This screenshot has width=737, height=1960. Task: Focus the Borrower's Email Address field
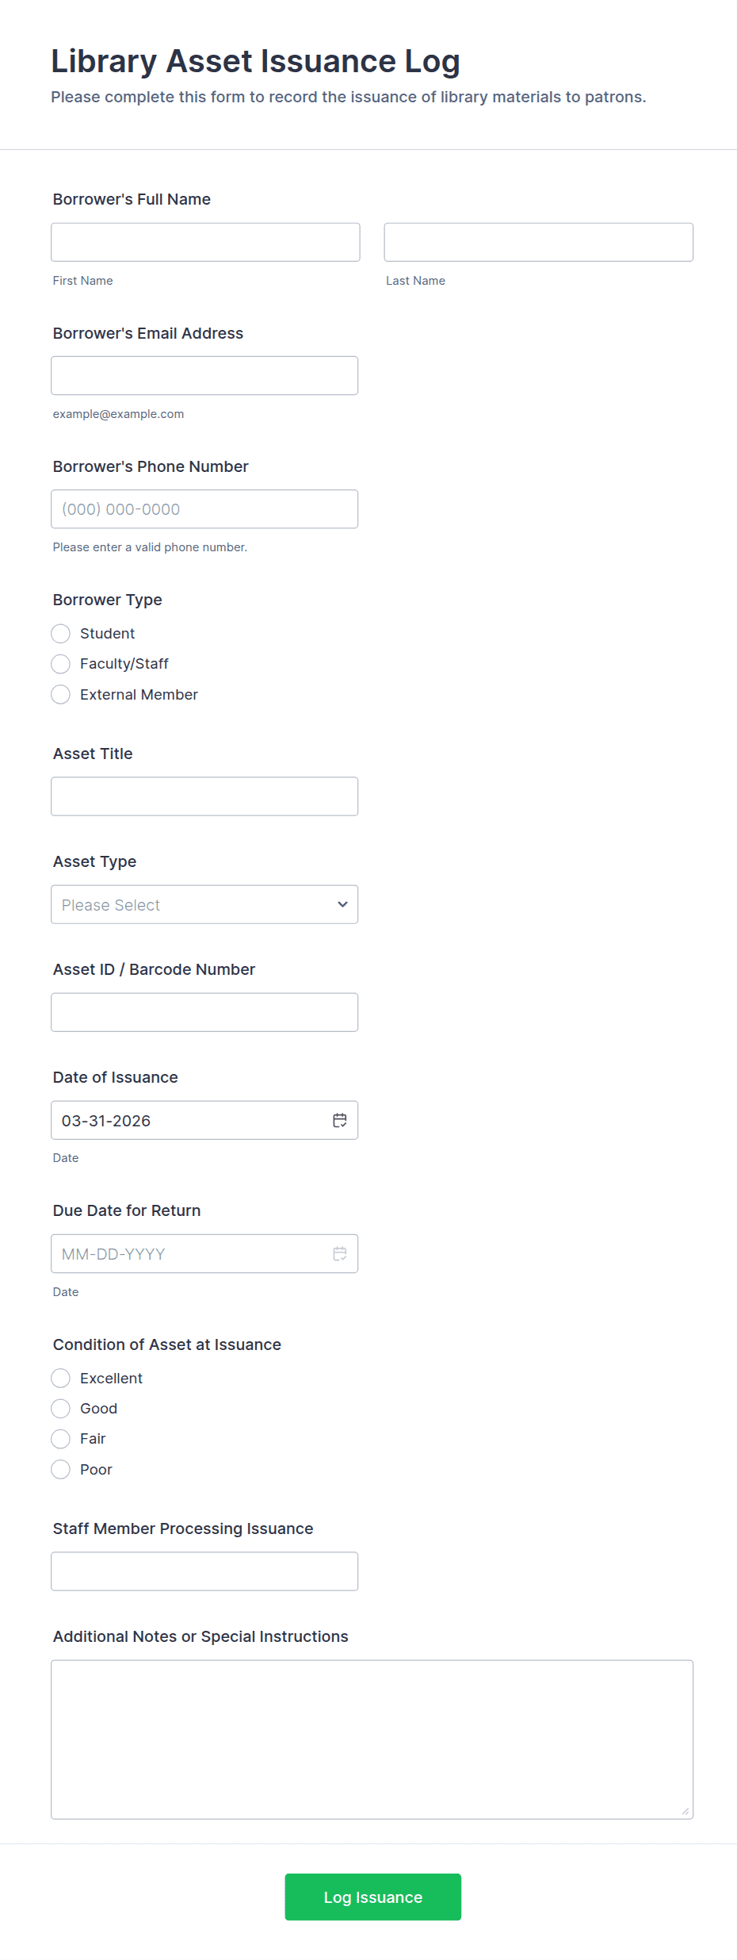pyautogui.click(x=204, y=375)
